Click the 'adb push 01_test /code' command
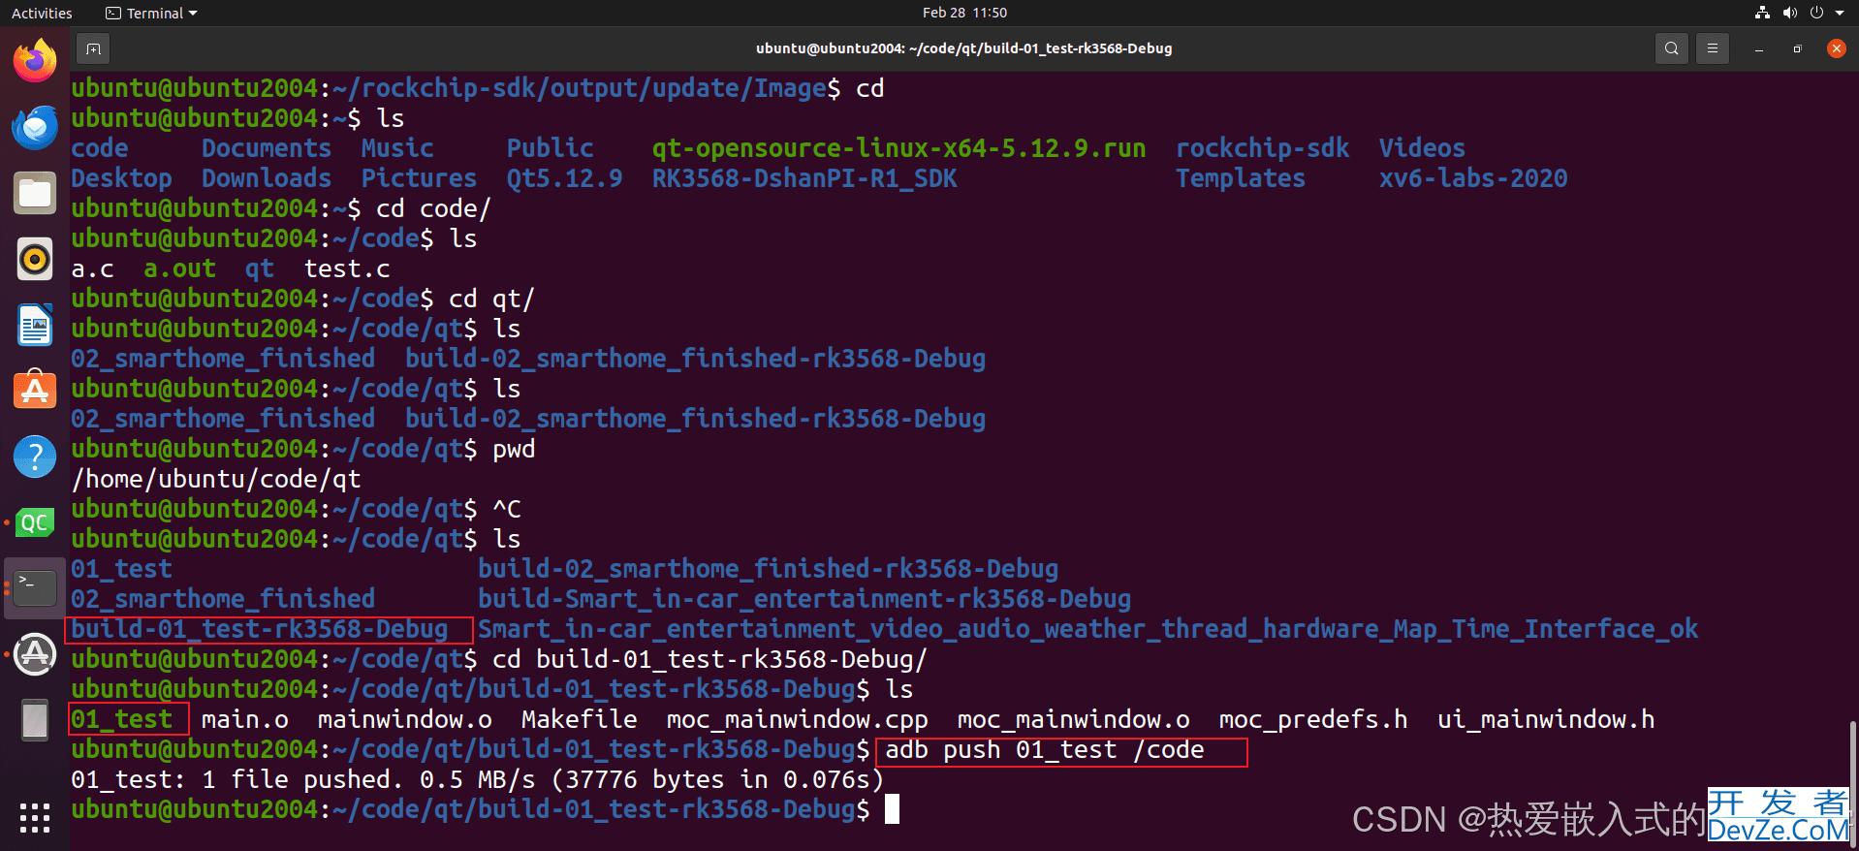 pyautogui.click(x=1045, y=749)
